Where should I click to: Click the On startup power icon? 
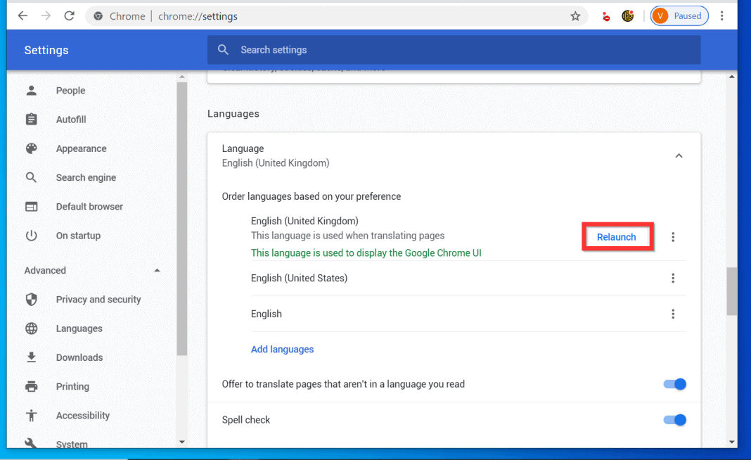tap(31, 235)
